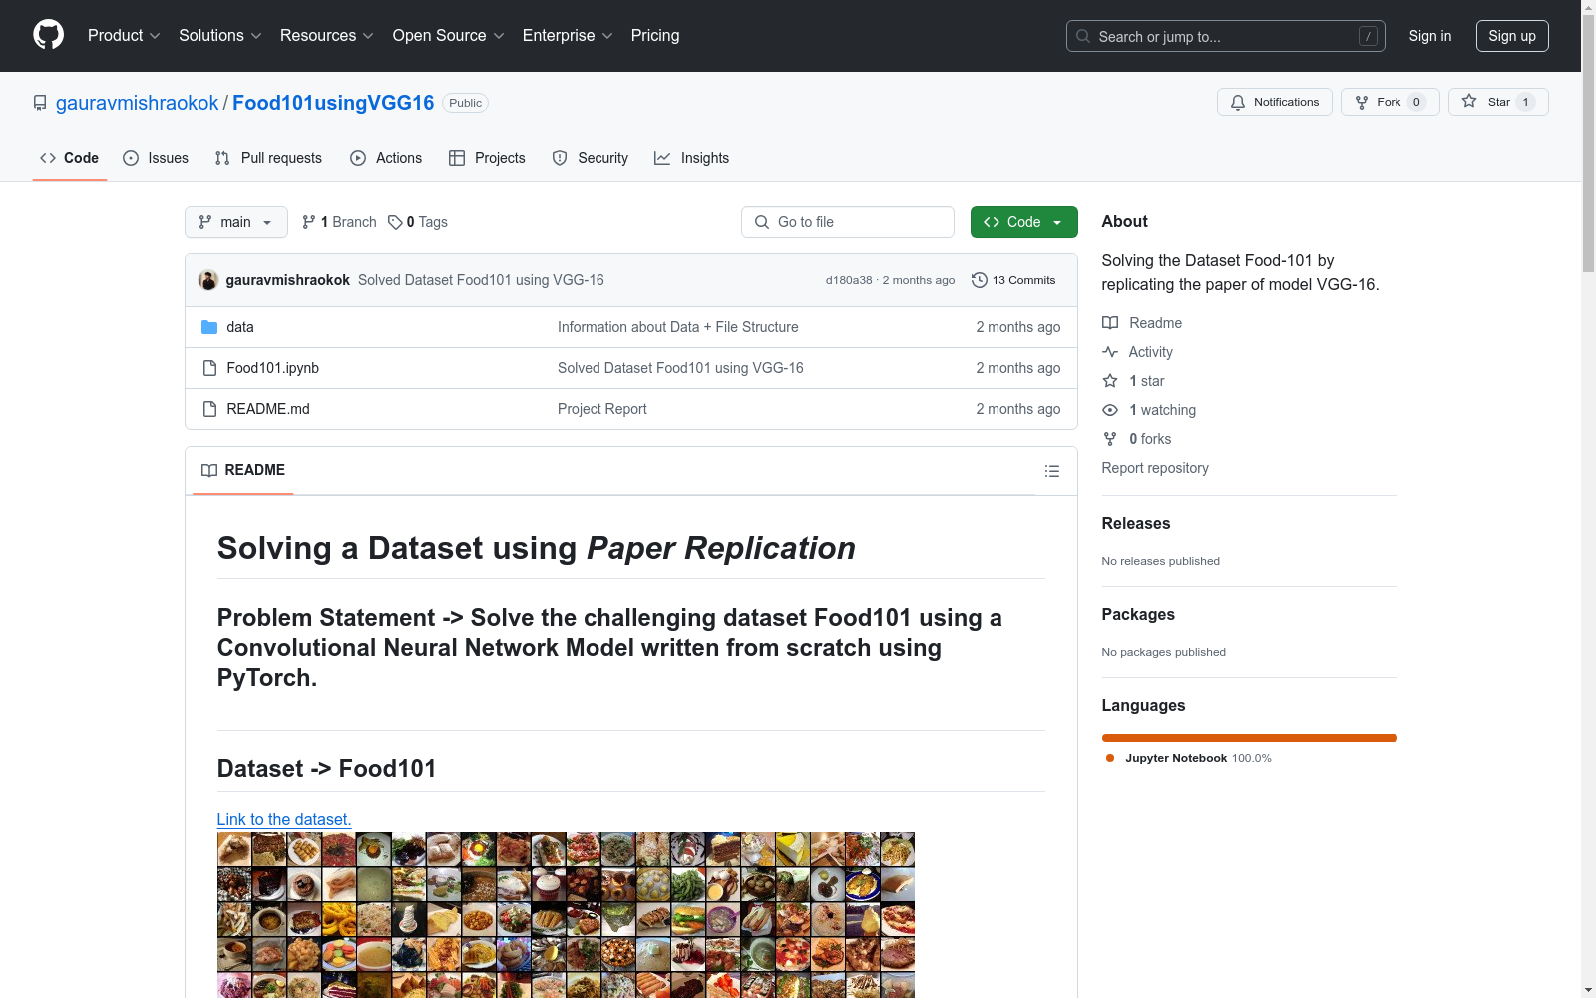Open the 'Link to the dataset' hyperlink
This screenshot has height=998, width=1596.
coord(284,819)
